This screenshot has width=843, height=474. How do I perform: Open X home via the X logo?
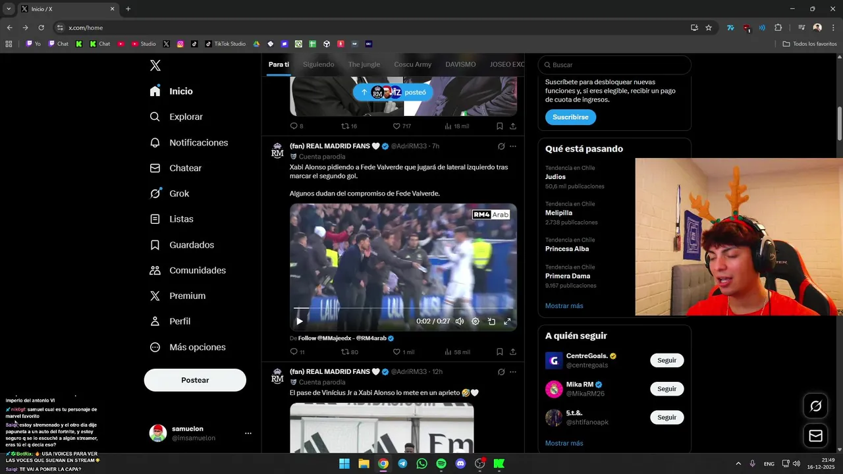155,65
